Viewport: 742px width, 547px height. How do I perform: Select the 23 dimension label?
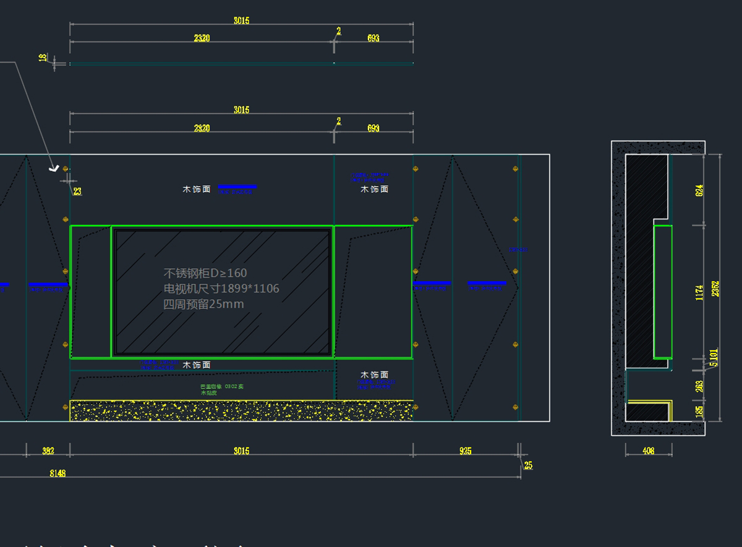[77, 192]
